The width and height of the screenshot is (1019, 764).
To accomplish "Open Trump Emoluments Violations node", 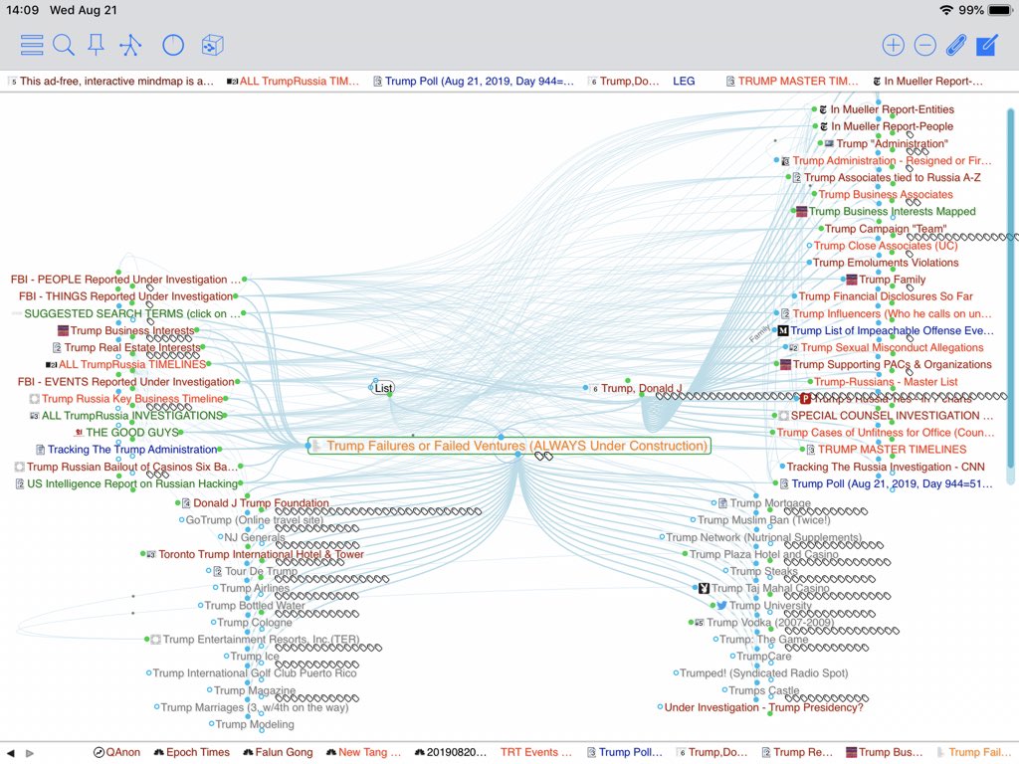I will pyautogui.click(x=886, y=263).
